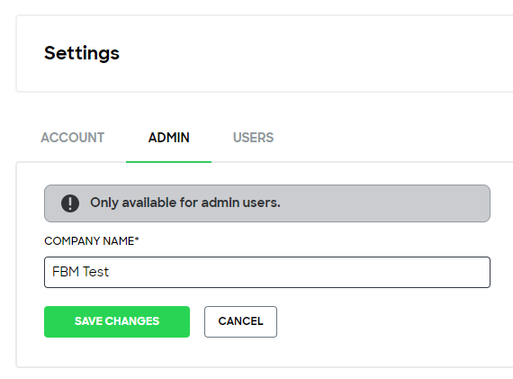
Task: Click the word 'admin' in notice banner
Action: 220,203
